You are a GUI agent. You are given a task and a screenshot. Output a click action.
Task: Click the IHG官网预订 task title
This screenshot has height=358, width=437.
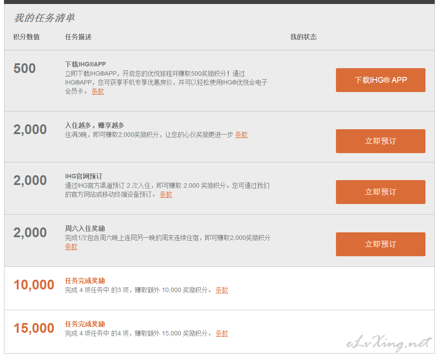pyautogui.click(x=84, y=176)
